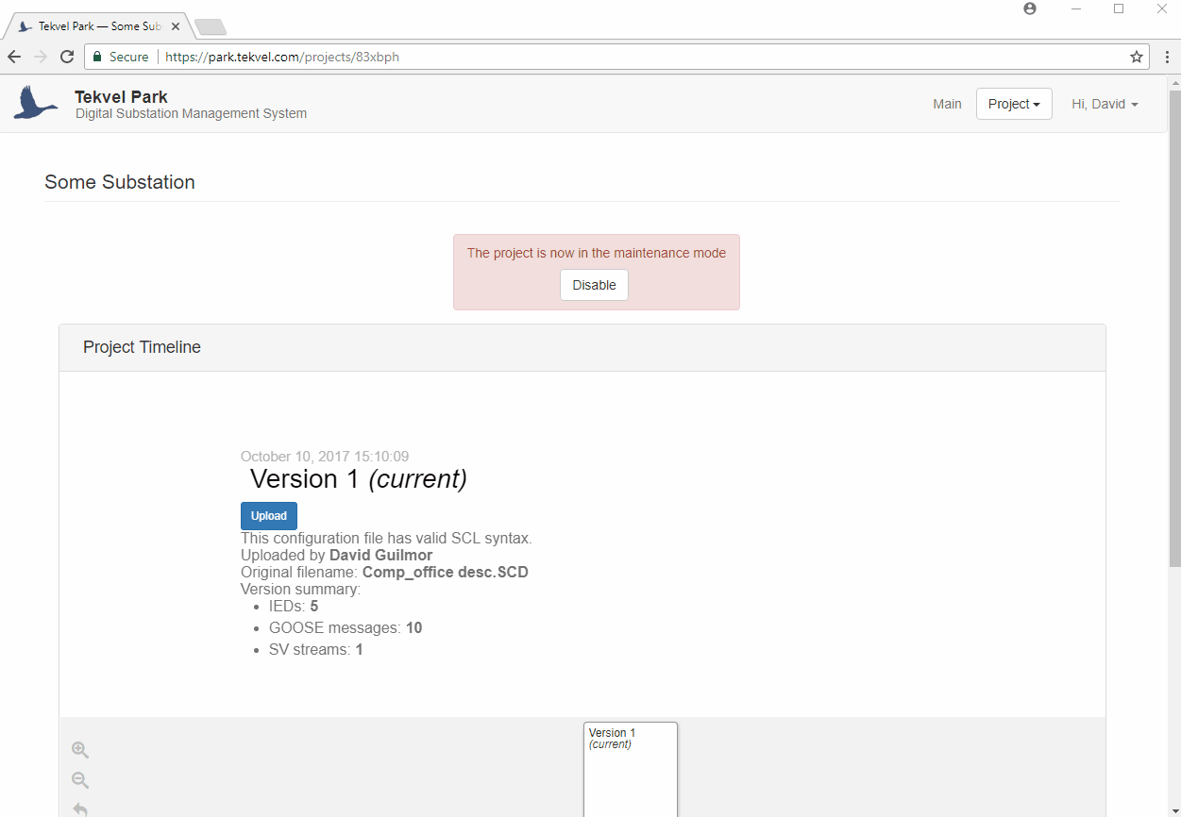Close the Tekvel Park browser tab

(176, 26)
